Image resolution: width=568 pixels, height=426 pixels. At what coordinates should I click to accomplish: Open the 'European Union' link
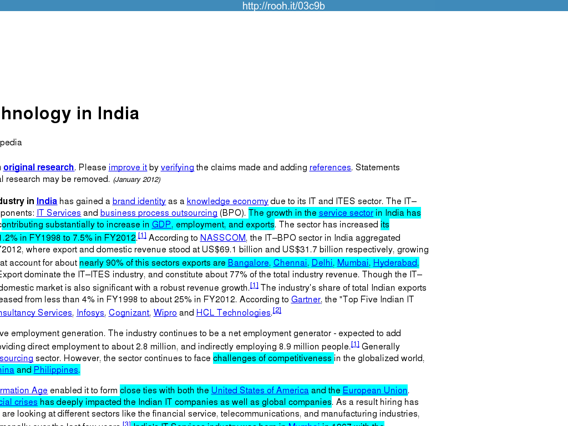point(375,390)
